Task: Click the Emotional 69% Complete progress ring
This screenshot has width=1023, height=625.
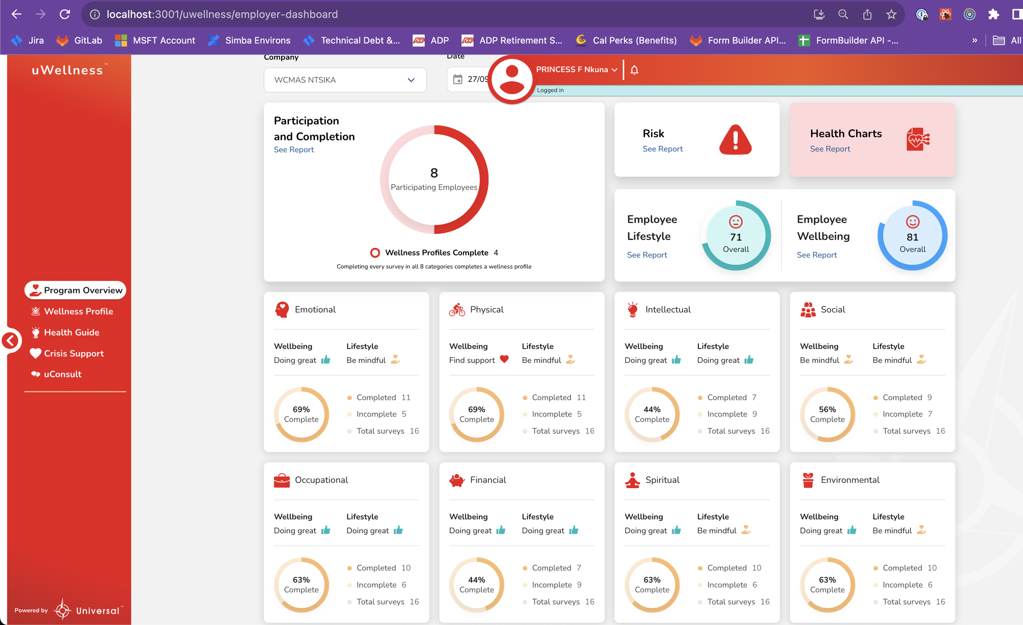Action: 301,414
